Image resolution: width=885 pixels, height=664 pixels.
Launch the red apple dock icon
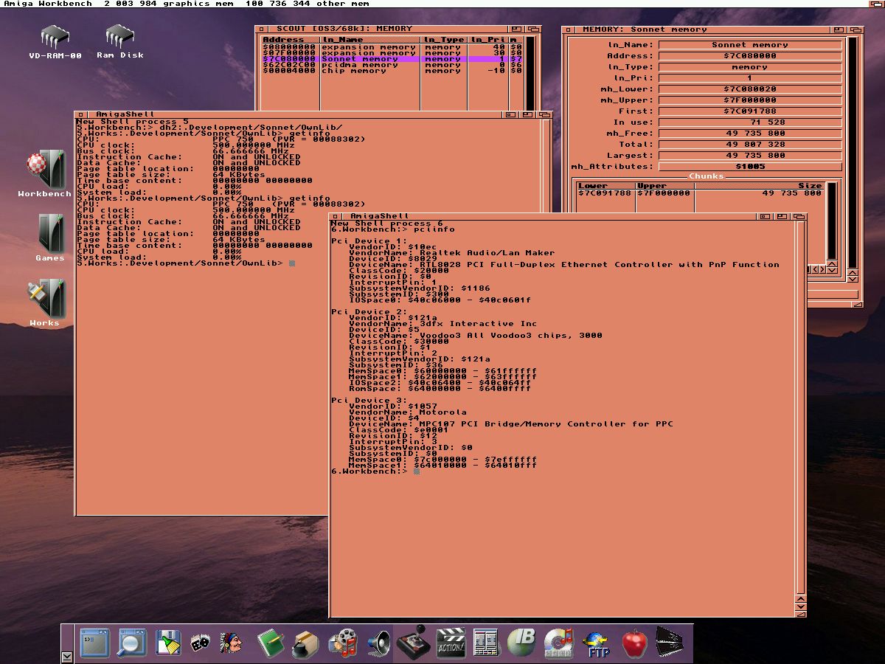point(634,643)
